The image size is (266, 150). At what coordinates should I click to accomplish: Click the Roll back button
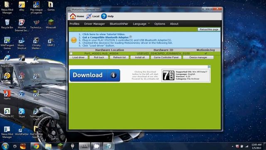(99, 57)
